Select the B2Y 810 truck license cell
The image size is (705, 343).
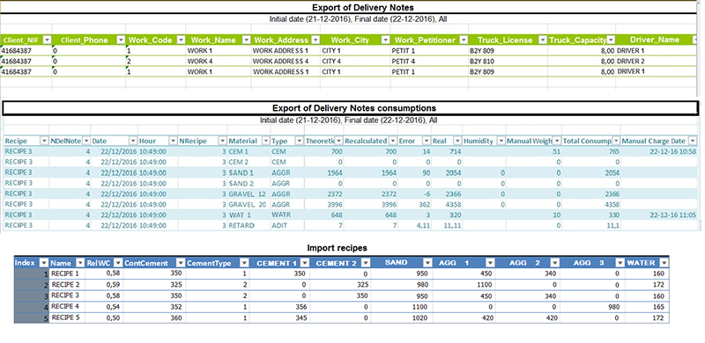pos(508,61)
